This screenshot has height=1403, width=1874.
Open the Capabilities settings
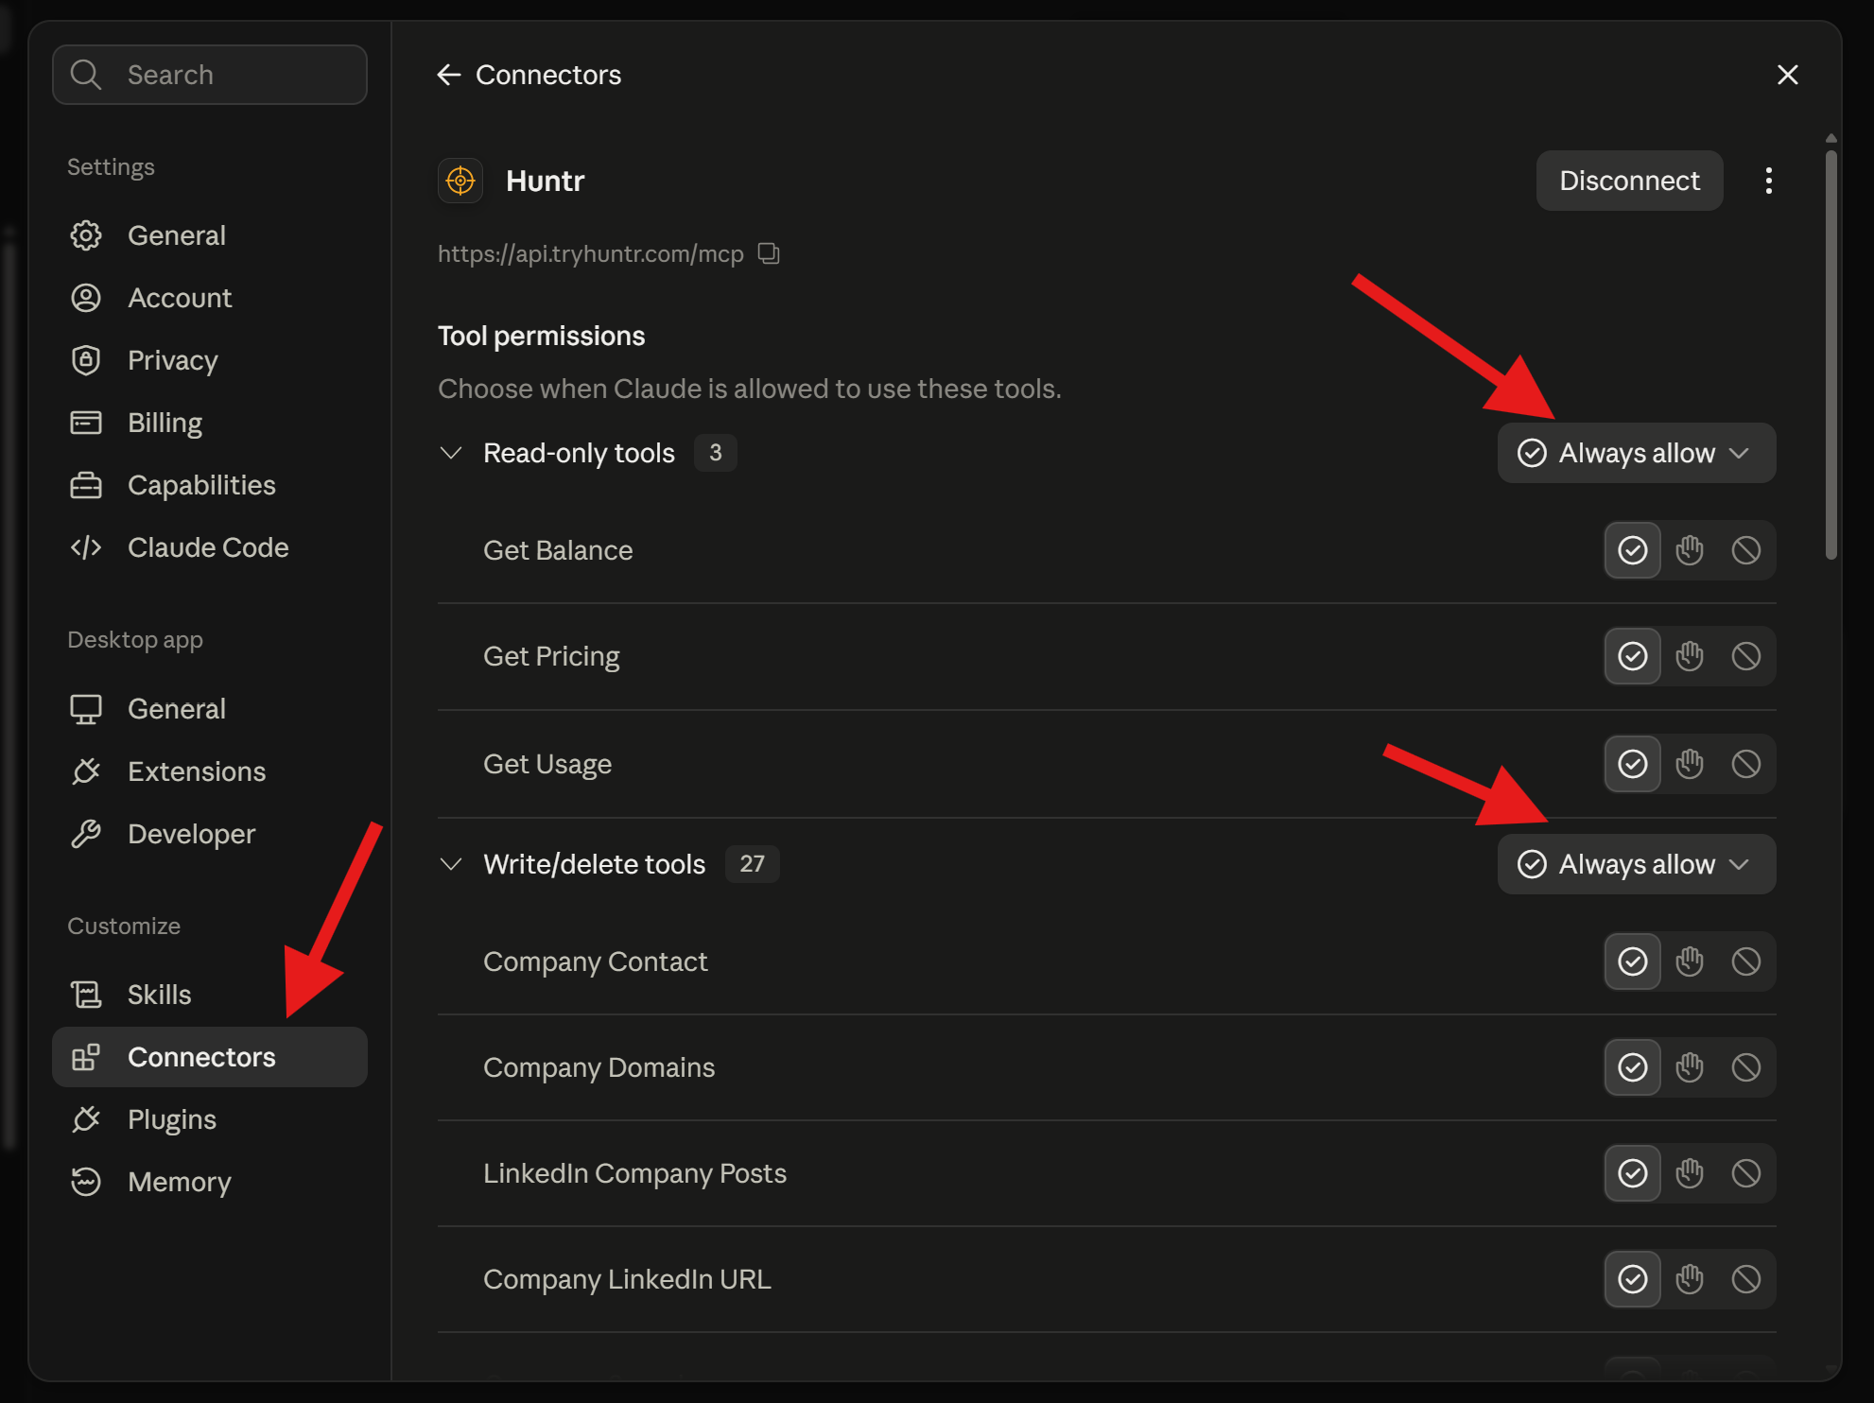(x=210, y=485)
